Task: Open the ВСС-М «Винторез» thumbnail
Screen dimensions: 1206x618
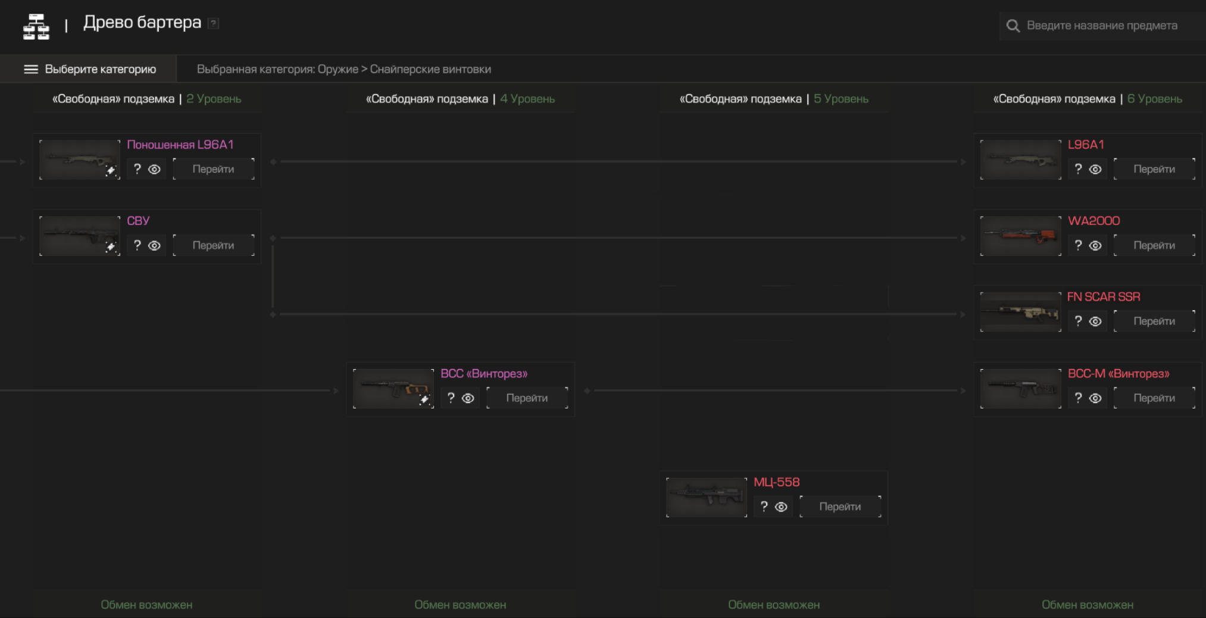Action: [x=1021, y=388]
